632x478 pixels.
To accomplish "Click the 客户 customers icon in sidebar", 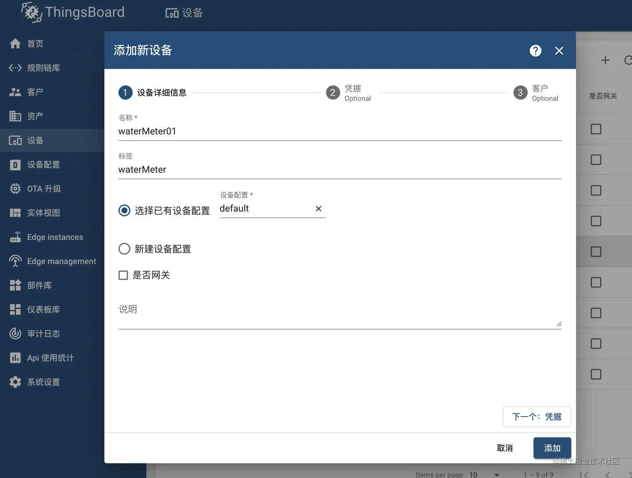I will [x=15, y=92].
